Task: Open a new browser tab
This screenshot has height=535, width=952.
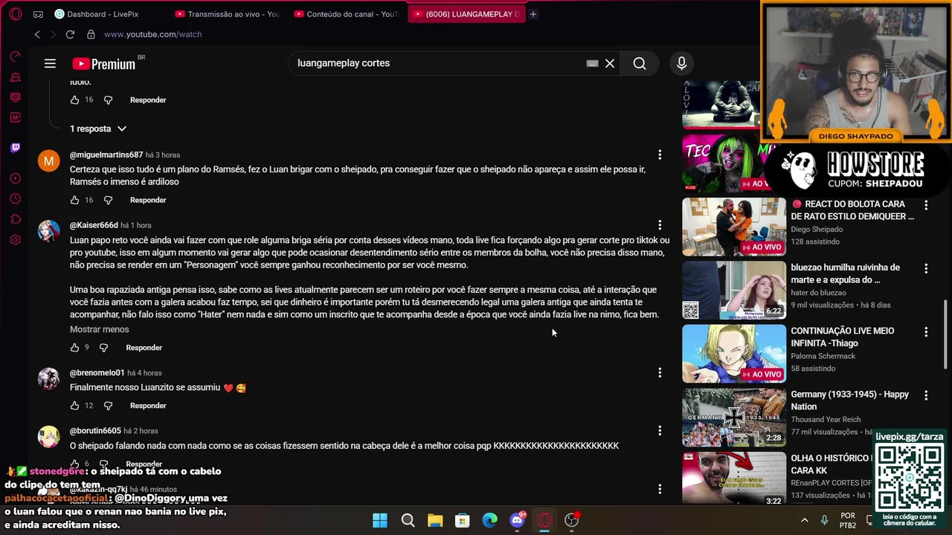Action: pyautogui.click(x=533, y=14)
